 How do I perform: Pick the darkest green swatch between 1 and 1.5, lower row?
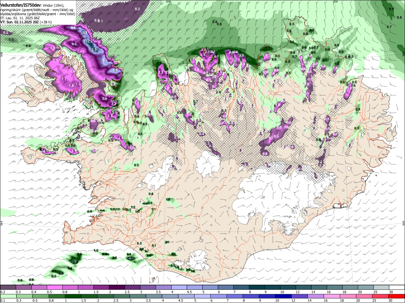72,296
